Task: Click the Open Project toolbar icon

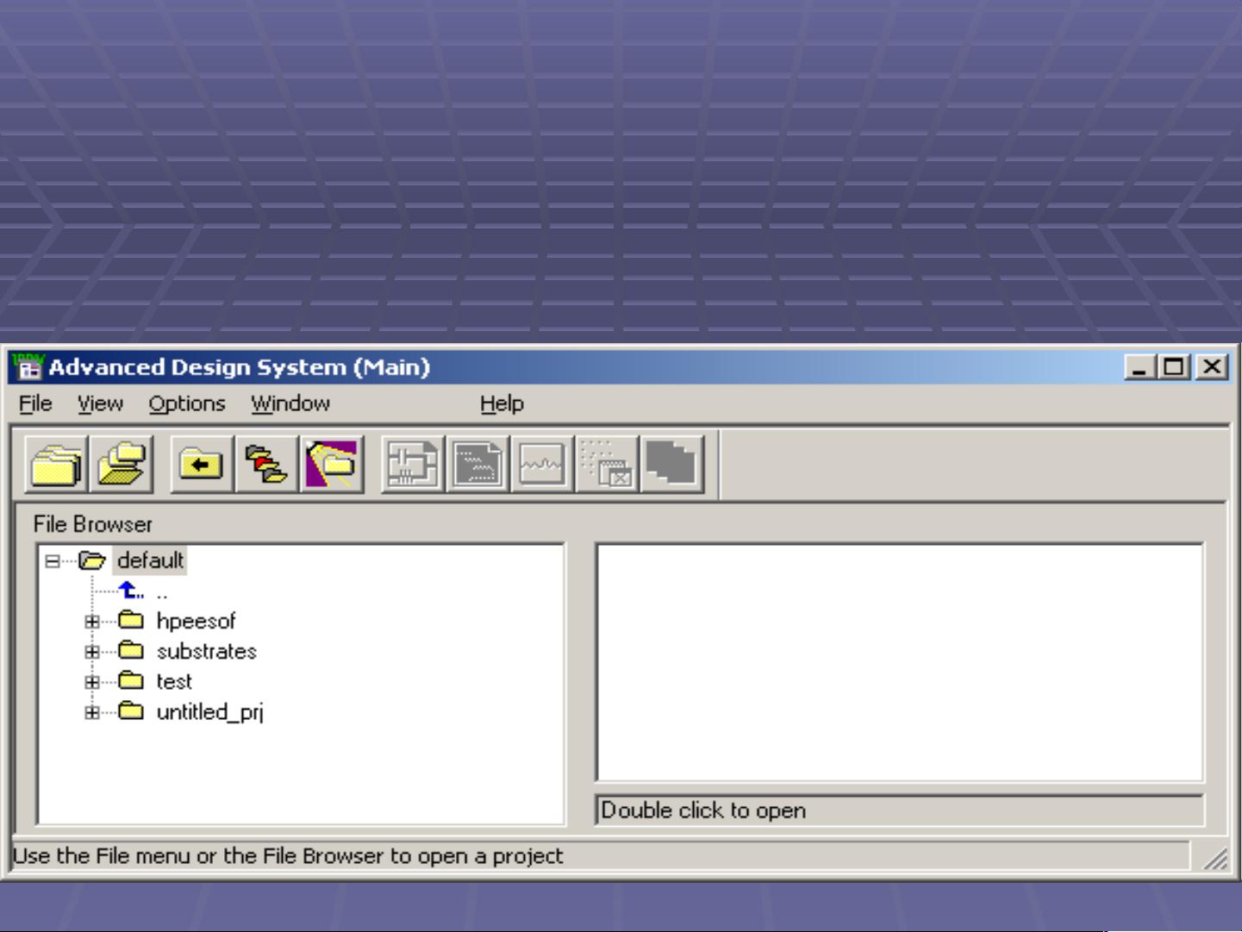Action: click(122, 465)
